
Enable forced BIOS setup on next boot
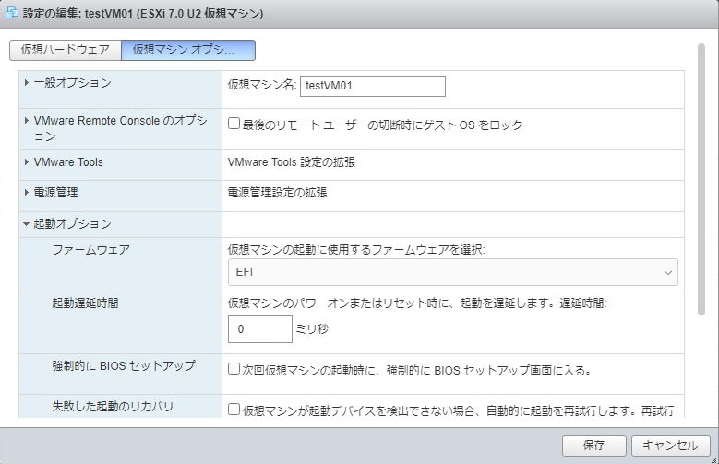coord(234,369)
